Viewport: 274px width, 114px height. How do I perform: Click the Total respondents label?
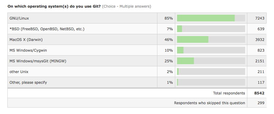[229, 93]
